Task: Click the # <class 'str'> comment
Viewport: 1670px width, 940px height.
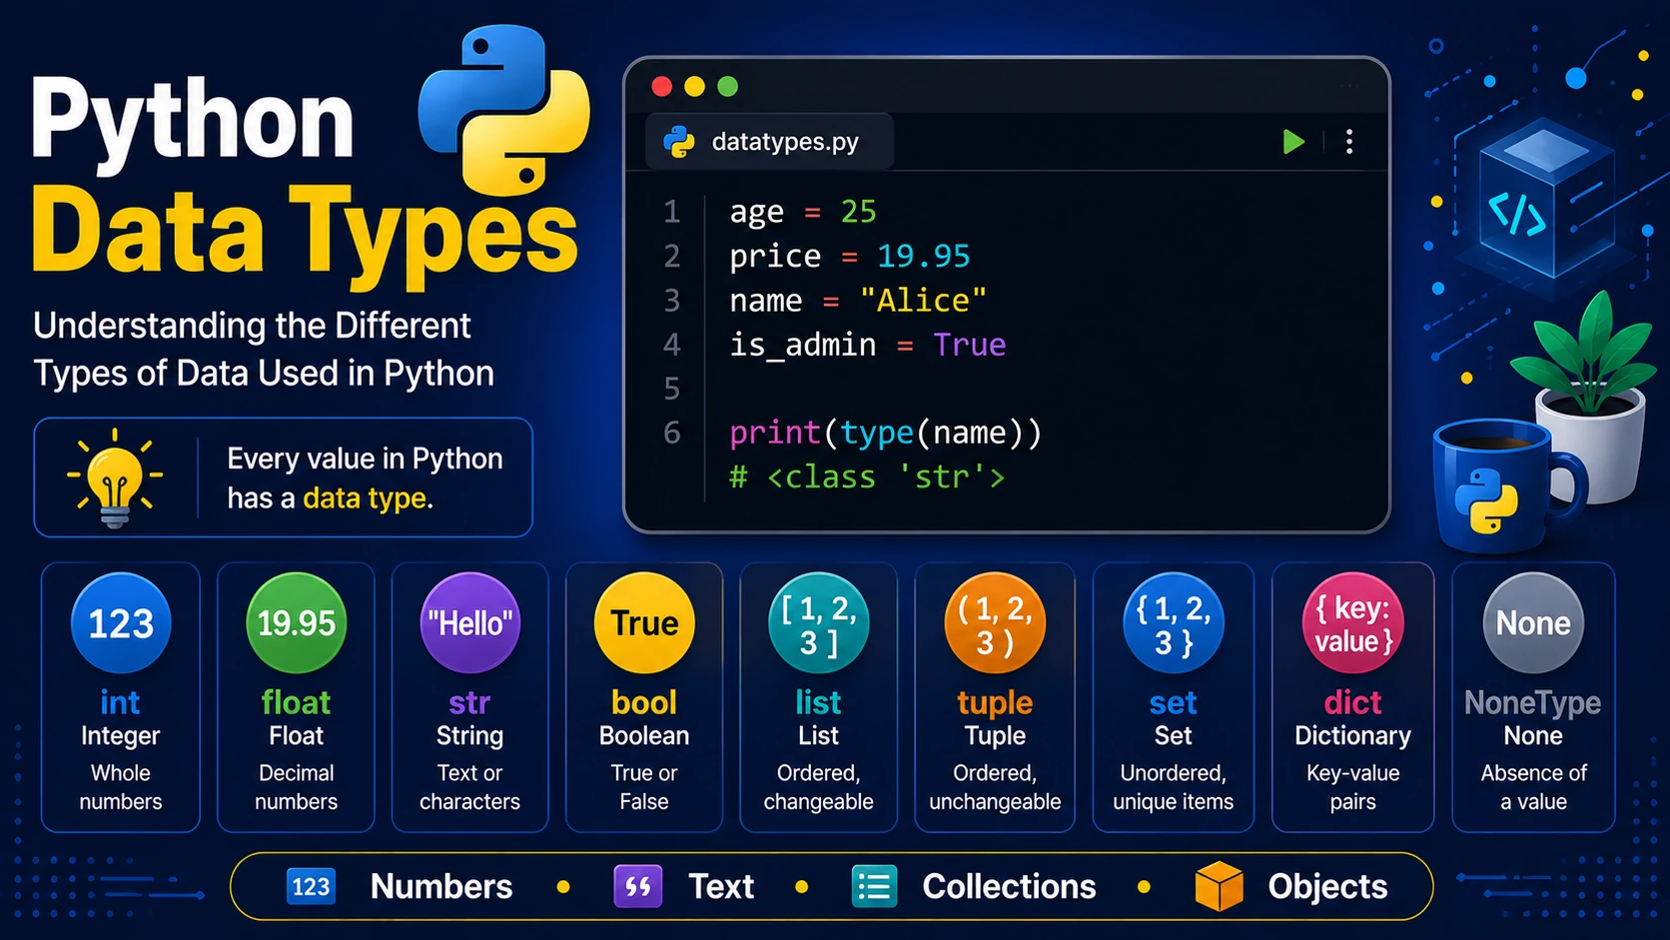Action: [867, 476]
